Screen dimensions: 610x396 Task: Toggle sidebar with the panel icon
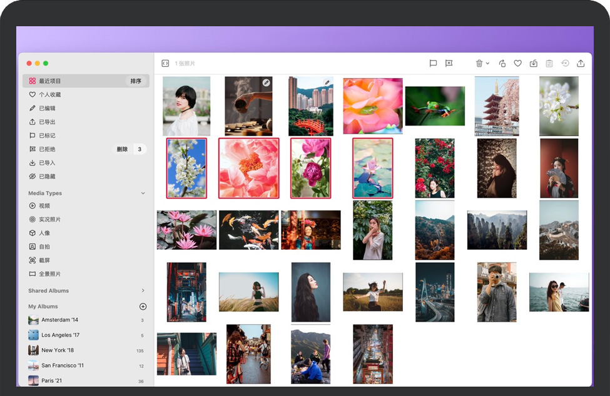tap(165, 64)
